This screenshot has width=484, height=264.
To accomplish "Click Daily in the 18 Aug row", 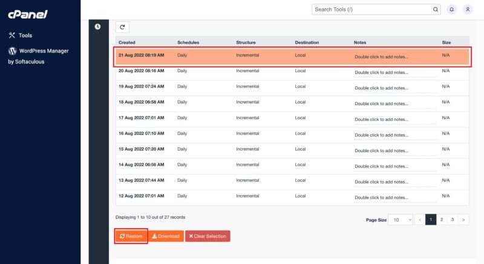I will pos(182,102).
